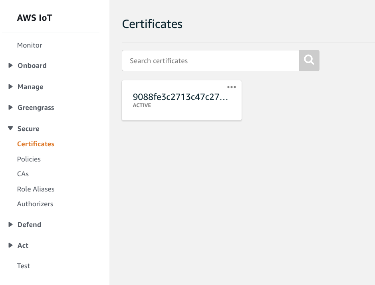This screenshot has height=285, width=375.
Task: Click the Defend menu label
Action: (x=29, y=225)
